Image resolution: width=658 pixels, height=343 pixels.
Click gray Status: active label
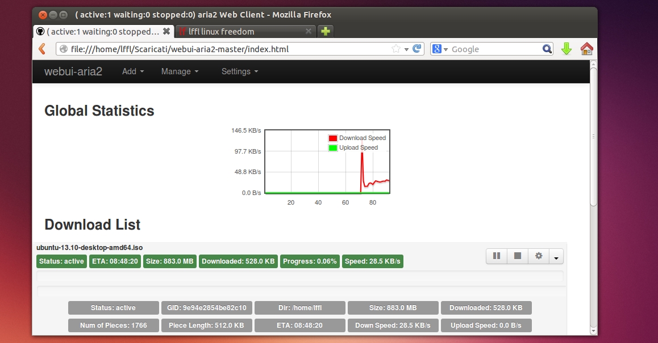point(114,308)
